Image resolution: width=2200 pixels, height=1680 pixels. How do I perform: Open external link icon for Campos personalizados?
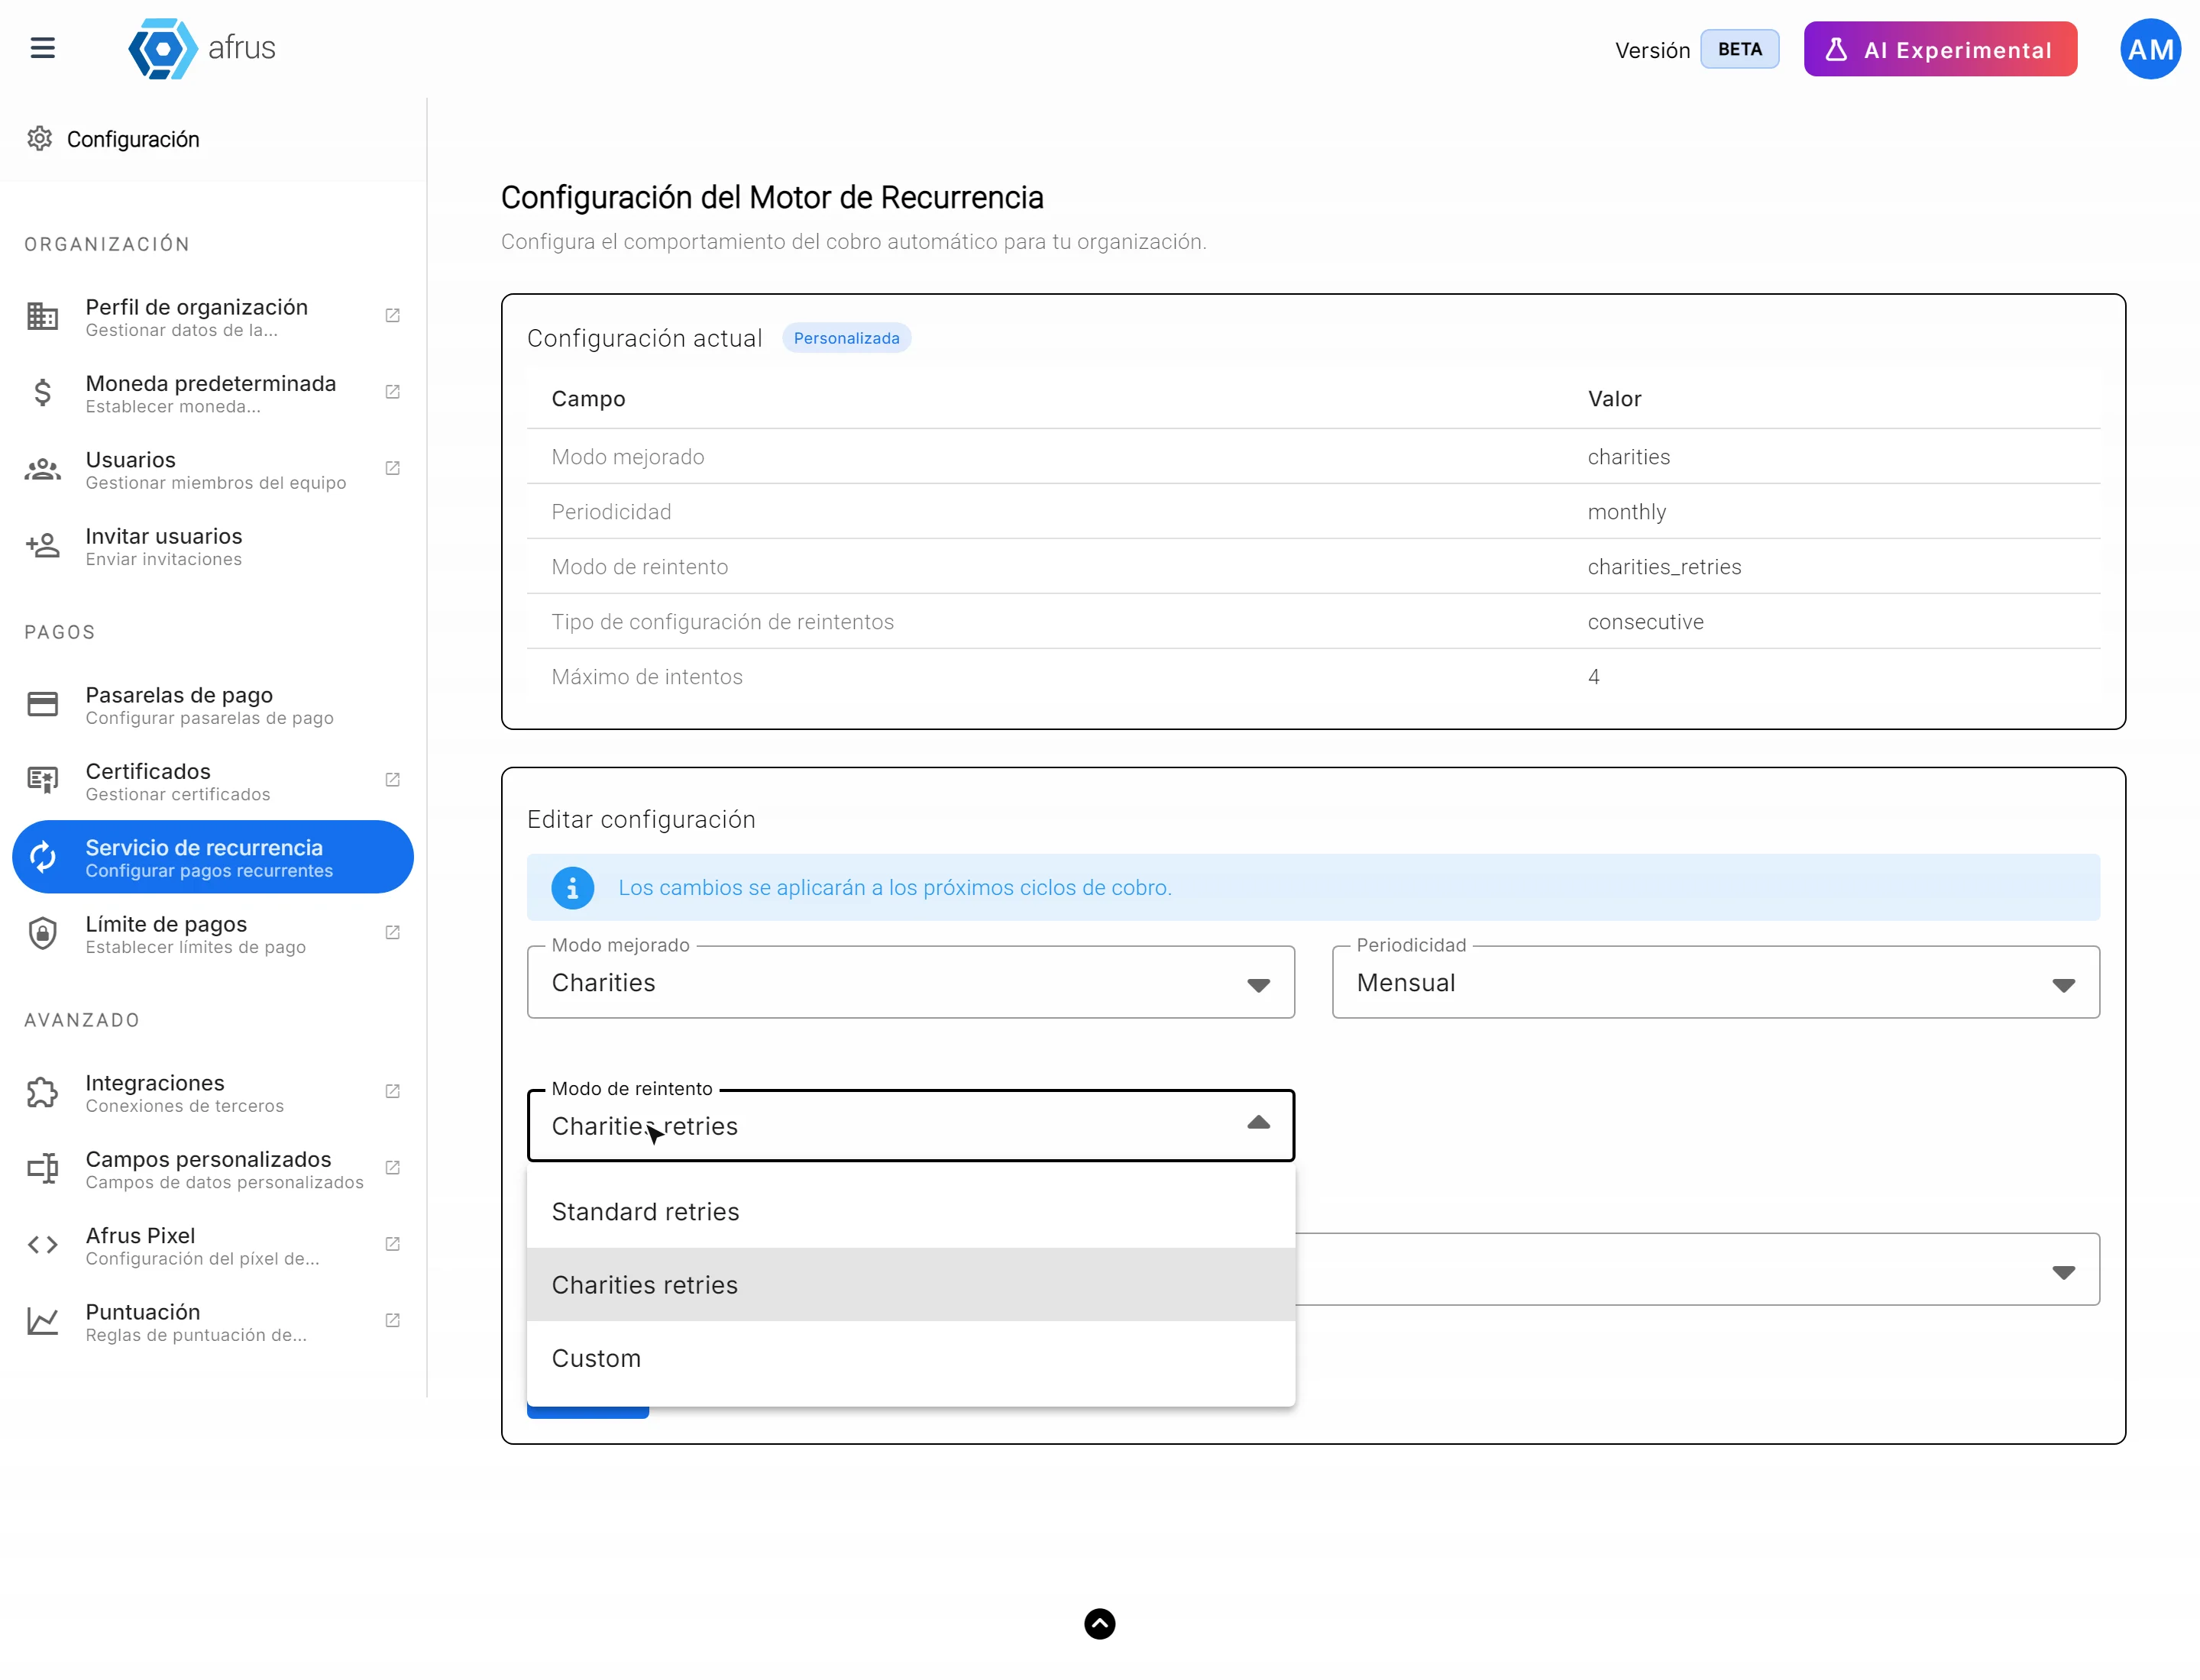392,1168
